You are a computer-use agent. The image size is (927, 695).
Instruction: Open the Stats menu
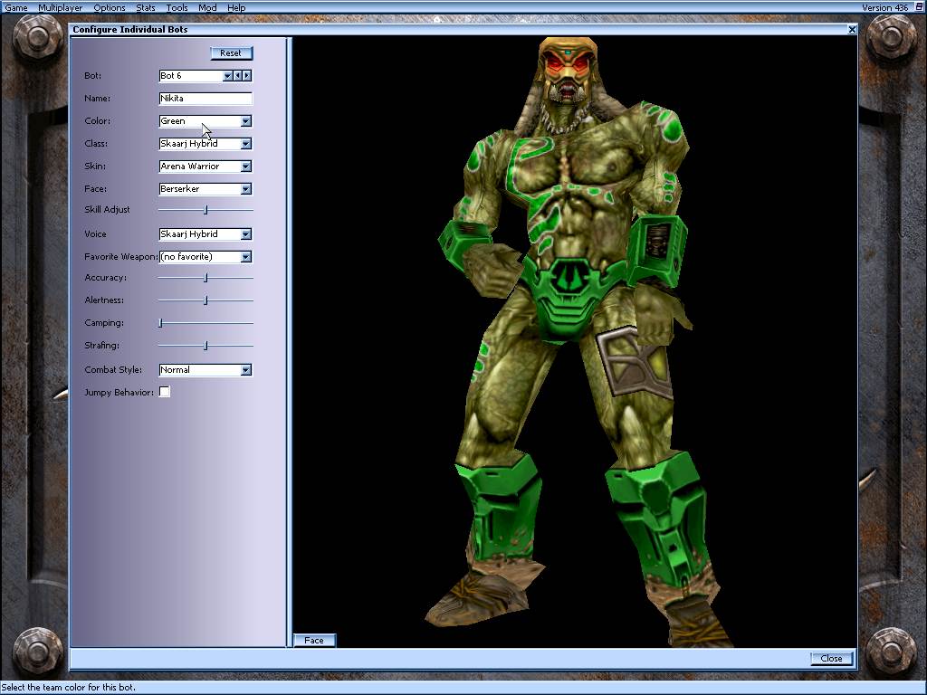[146, 7]
